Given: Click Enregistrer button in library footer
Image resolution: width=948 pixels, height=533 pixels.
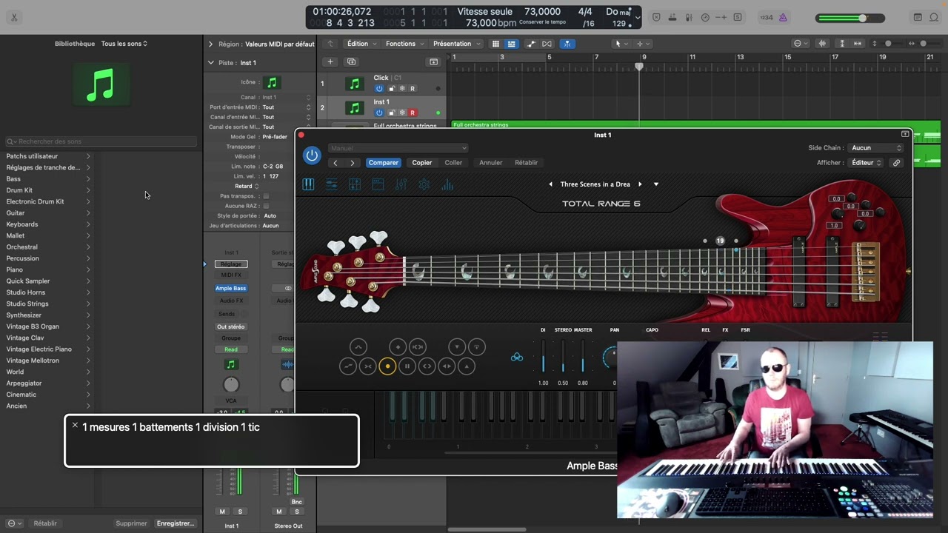Looking at the screenshot, I should click(176, 523).
